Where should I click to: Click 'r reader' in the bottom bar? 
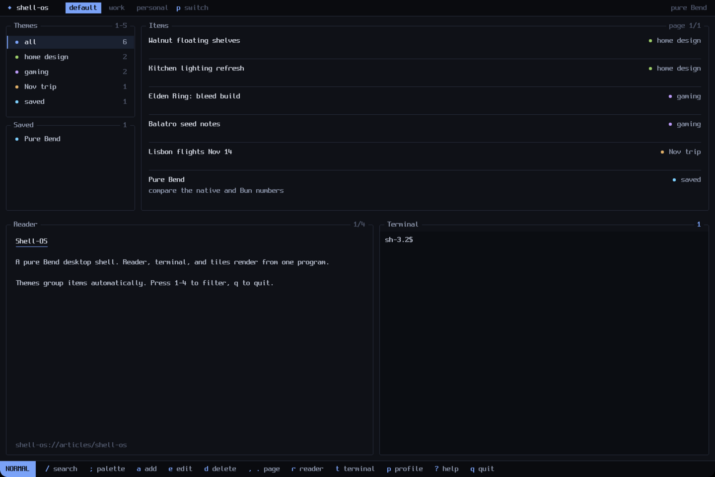(x=307, y=469)
